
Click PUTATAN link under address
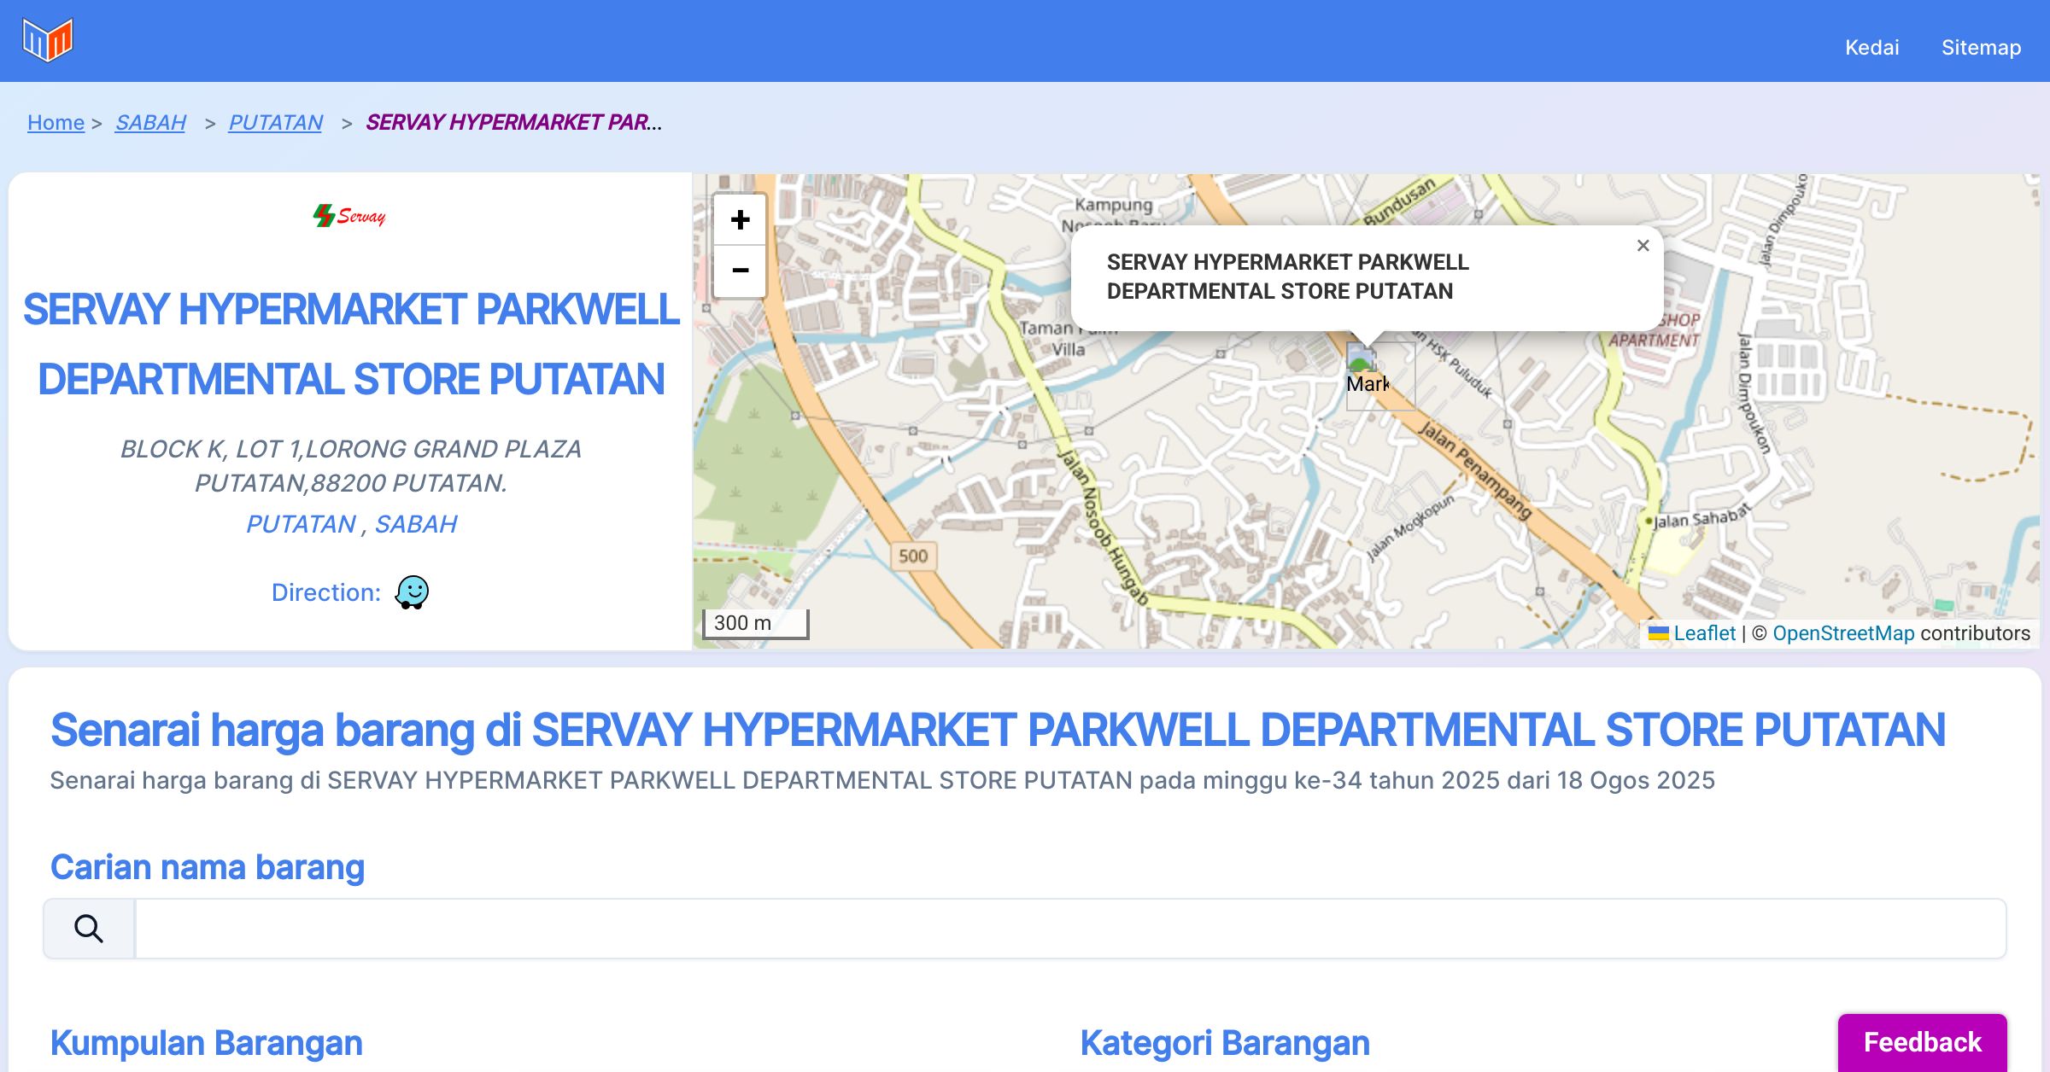point(301,524)
